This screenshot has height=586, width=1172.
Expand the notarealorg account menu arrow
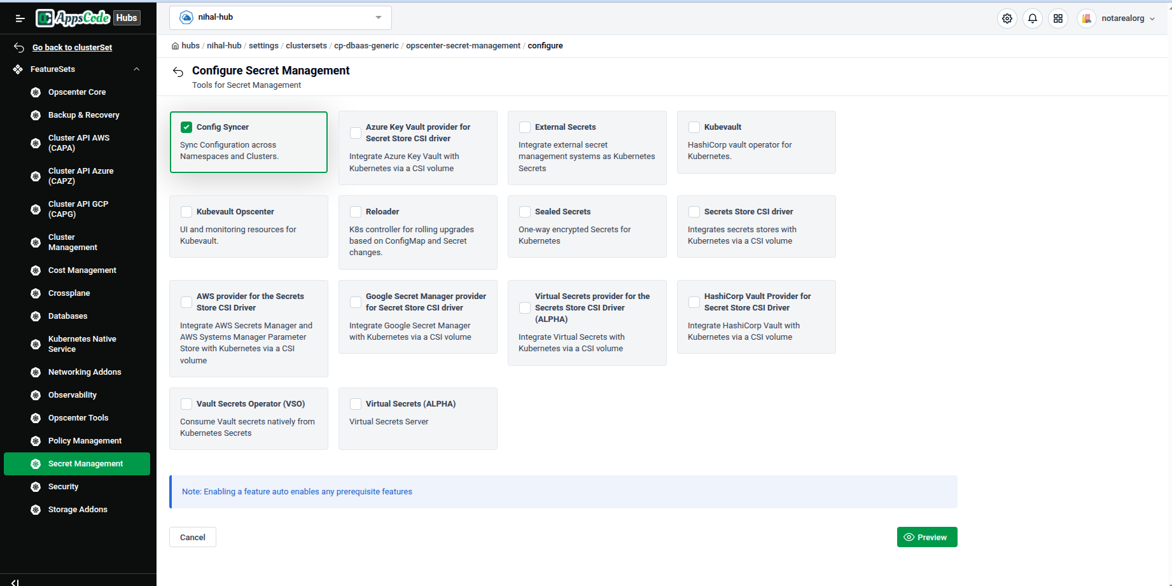pyautogui.click(x=1152, y=19)
